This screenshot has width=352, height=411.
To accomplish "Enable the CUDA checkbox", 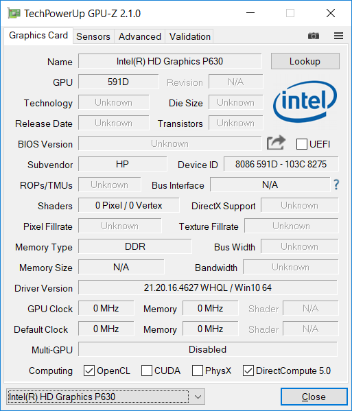I will click(x=147, y=371).
